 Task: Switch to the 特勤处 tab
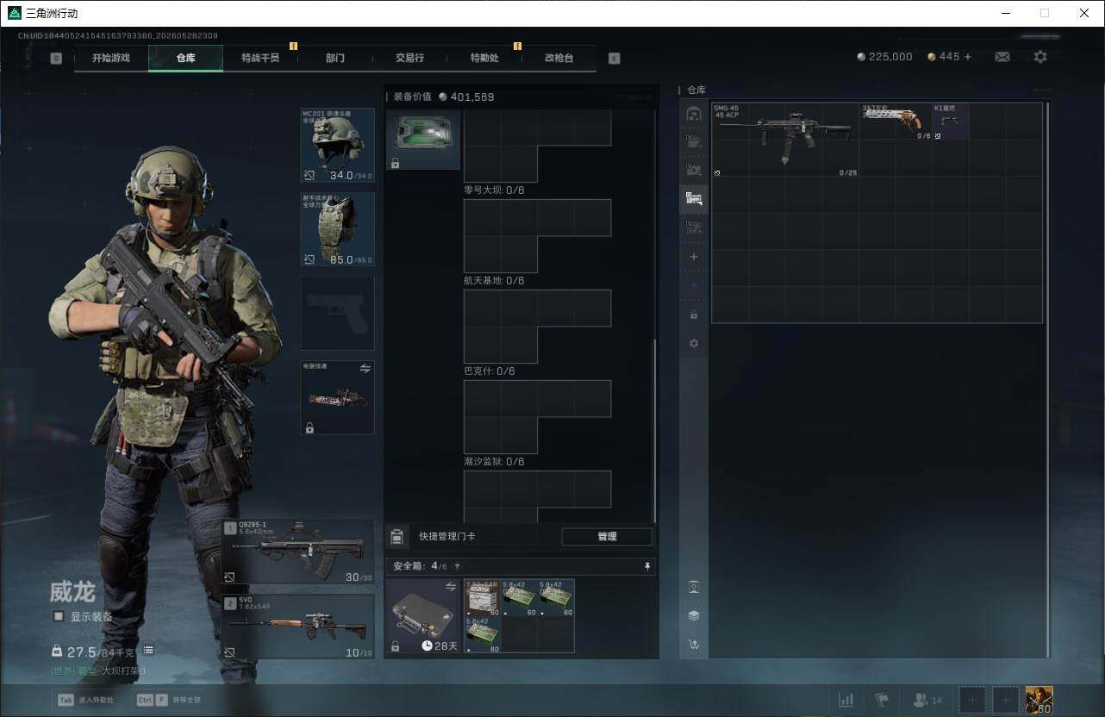[484, 58]
